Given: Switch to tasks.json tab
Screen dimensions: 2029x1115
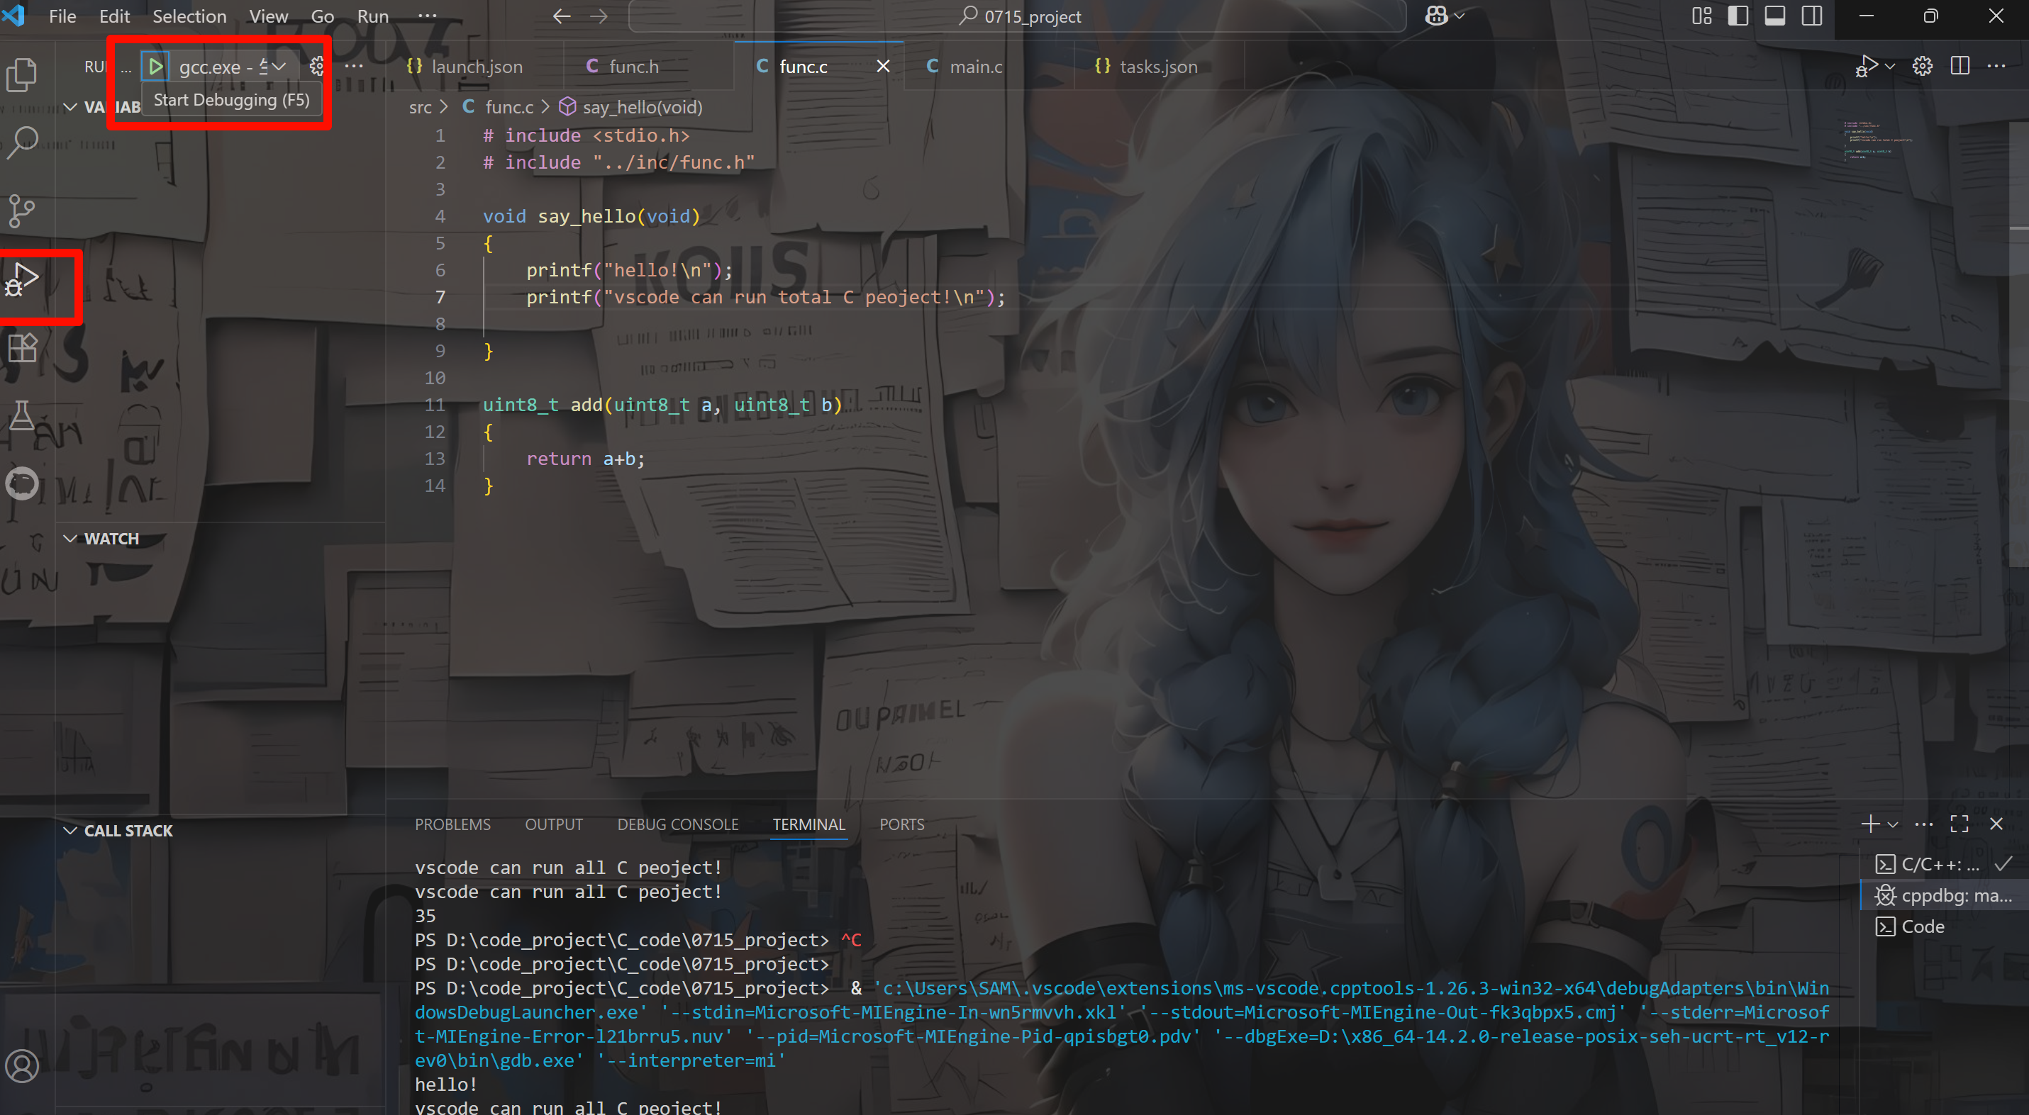Looking at the screenshot, I should coord(1158,66).
